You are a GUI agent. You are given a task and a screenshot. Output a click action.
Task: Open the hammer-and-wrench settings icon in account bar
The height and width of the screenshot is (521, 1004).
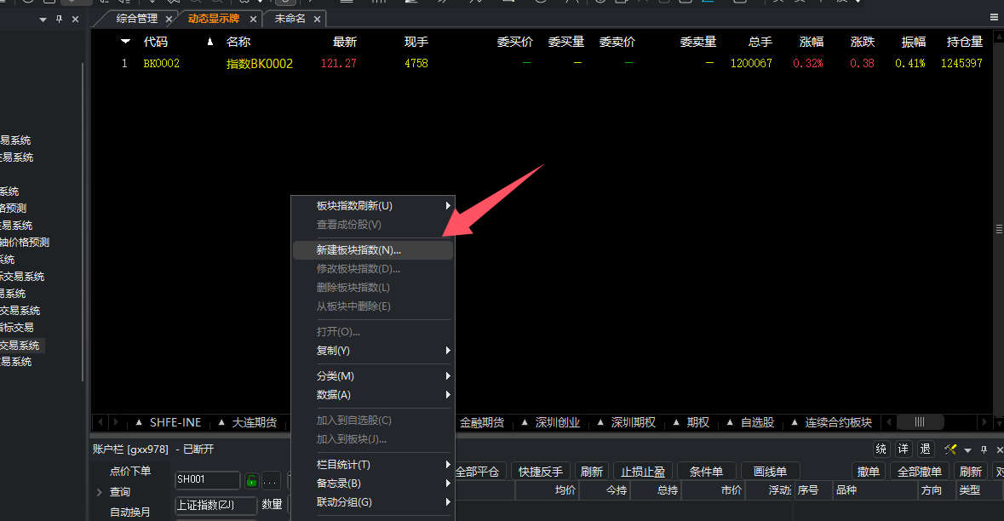pos(950,449)
